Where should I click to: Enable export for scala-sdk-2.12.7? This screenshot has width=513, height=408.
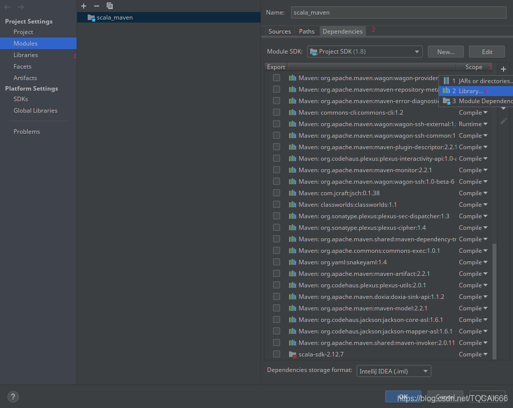[x=277, y=354]
